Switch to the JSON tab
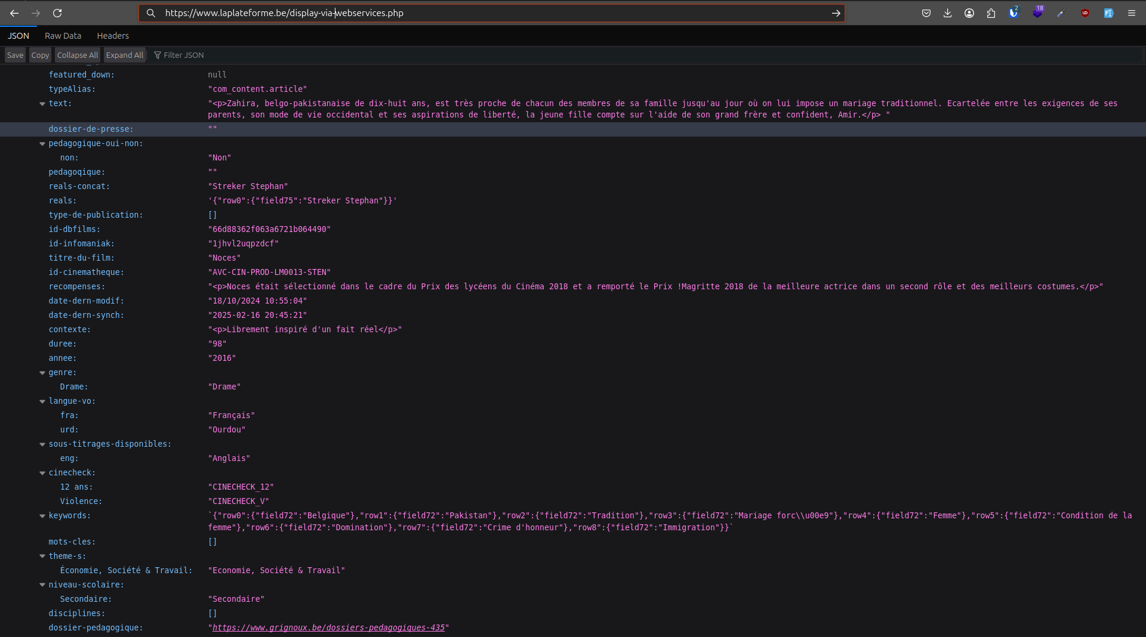The image size is (1146, 637). coord(19,36)
